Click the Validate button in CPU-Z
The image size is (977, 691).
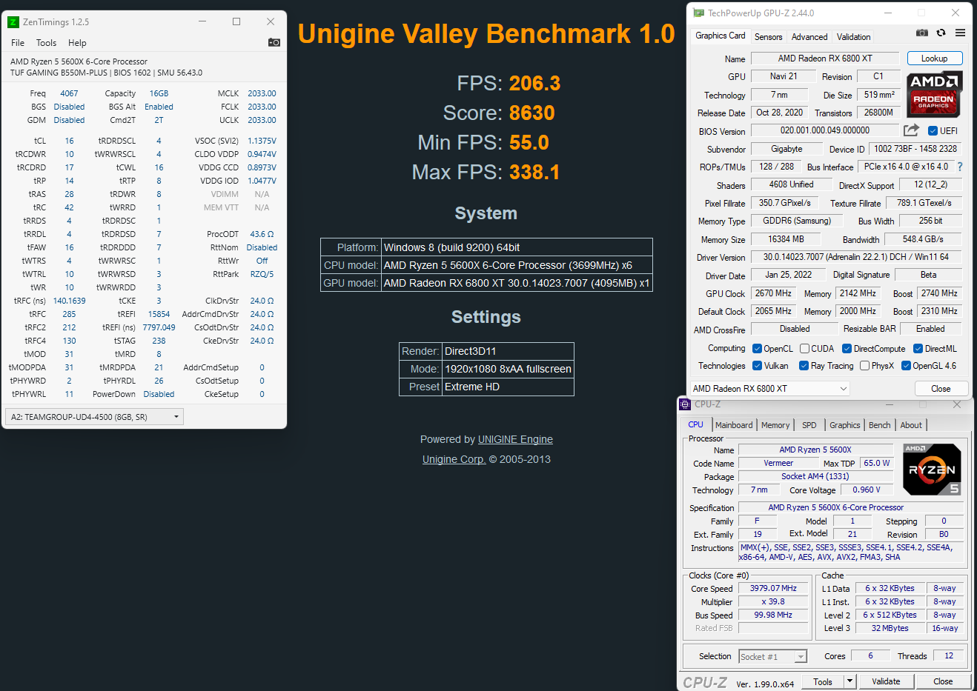[x=886, y=681]
